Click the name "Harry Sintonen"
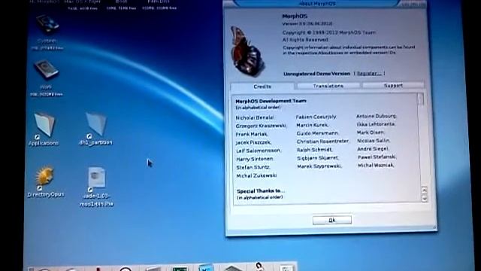 tap(255, 159)
